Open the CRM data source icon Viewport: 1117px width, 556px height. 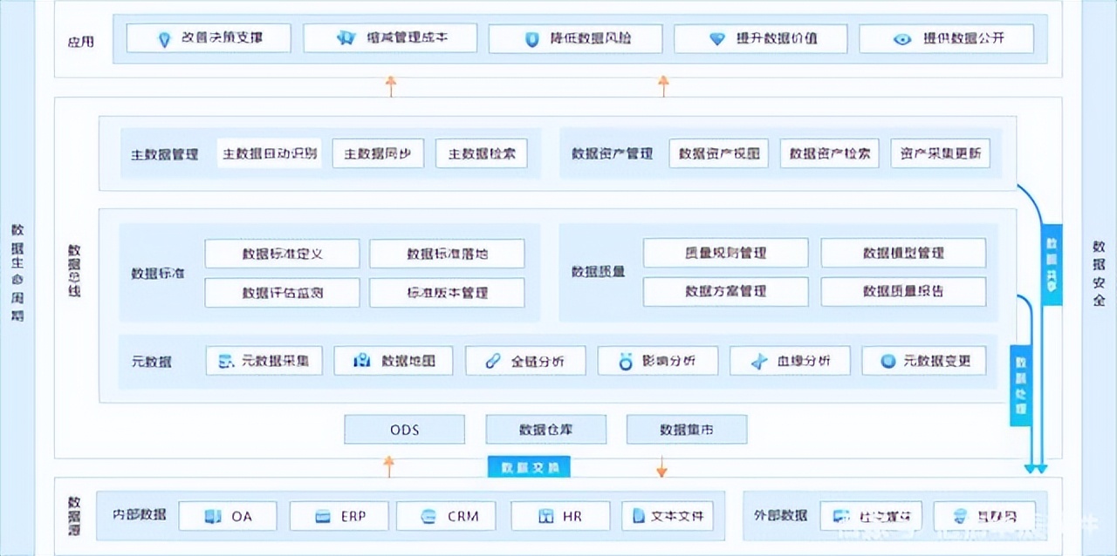click(428, 516)
